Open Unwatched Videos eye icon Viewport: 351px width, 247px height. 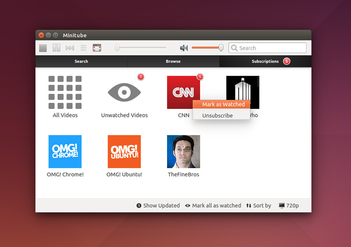(124, 92)
